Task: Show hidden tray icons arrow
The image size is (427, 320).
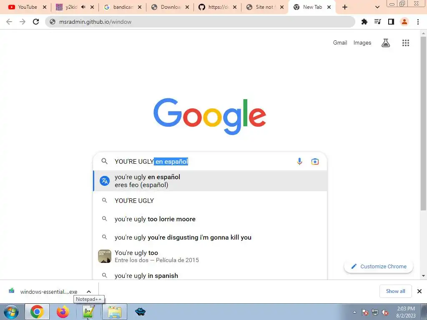Action: [354, 312]
